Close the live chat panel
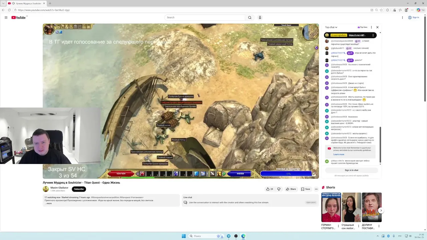 pyautogui.click(x=377, y=27)
